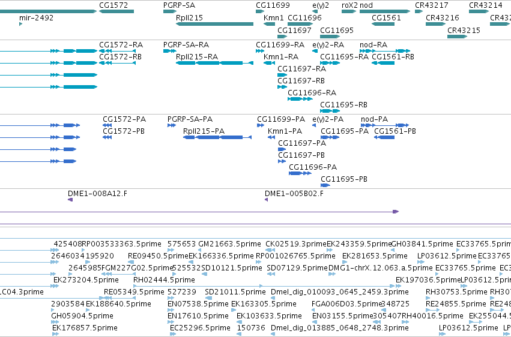Click the RpII215 gene feature bar

pos(214,24)
